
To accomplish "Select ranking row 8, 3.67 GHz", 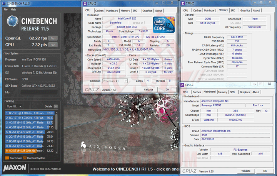I will pyautogui.click(x=30, y=146).
